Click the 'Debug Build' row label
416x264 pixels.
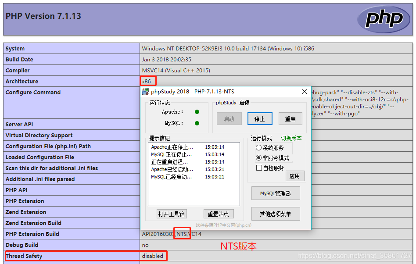coord(22,245)
